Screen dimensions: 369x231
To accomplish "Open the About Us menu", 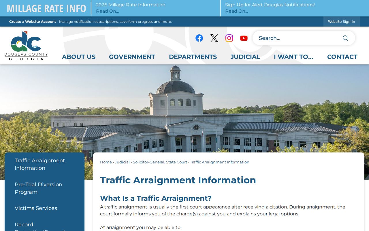I will pos(79,57).
